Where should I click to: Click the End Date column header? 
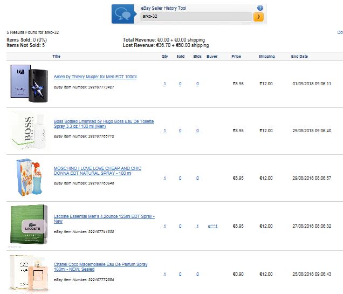[x=299, y=56]
